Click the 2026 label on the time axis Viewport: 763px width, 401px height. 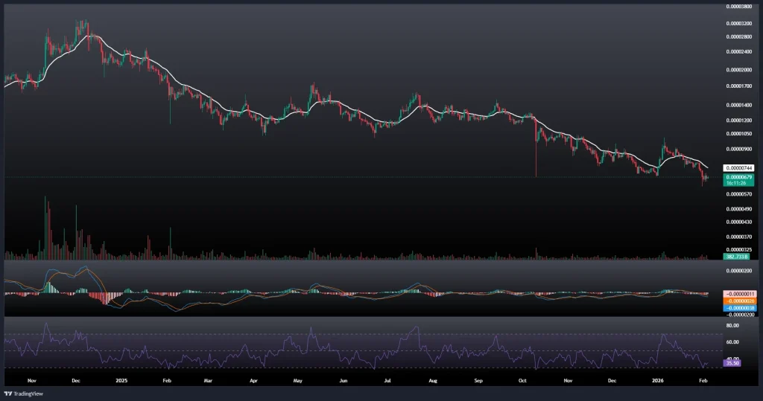pos(659,379)
